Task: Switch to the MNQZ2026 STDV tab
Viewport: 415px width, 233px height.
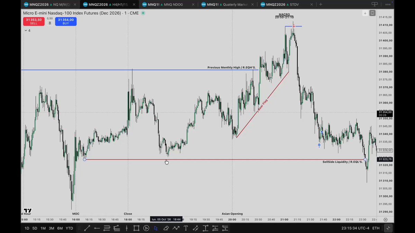Action: point(287,4)
